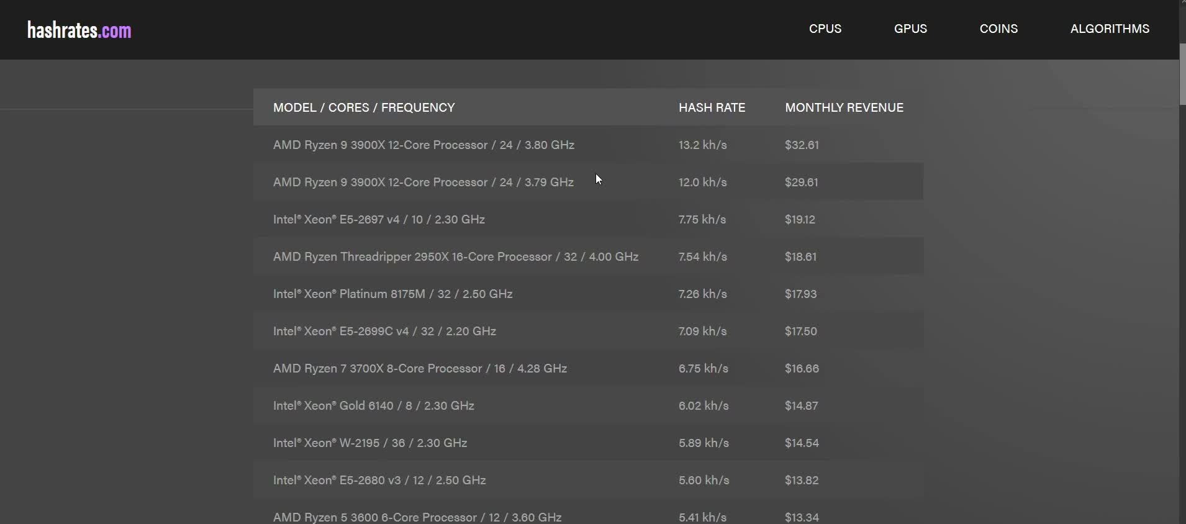The width and height of the screenshot is (1186, 524).
Task: Select Intel Xeon Platinum 8175M row
Action: tap(392, 294)
